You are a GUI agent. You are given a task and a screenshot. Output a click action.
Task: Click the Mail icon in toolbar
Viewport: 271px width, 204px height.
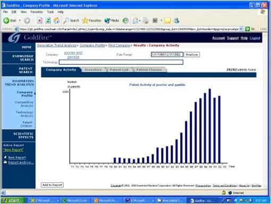coord(135,21)
